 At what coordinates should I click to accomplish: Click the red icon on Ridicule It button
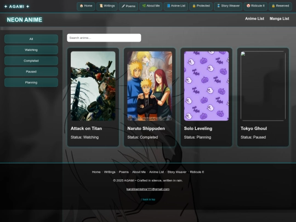248,6
